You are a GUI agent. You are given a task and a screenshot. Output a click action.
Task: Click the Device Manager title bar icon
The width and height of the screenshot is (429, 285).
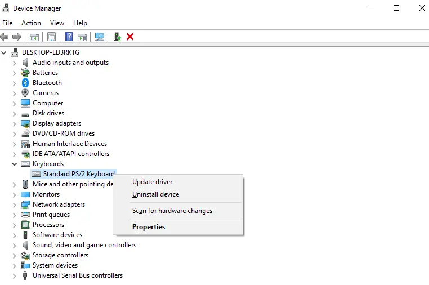pos(5,8)
